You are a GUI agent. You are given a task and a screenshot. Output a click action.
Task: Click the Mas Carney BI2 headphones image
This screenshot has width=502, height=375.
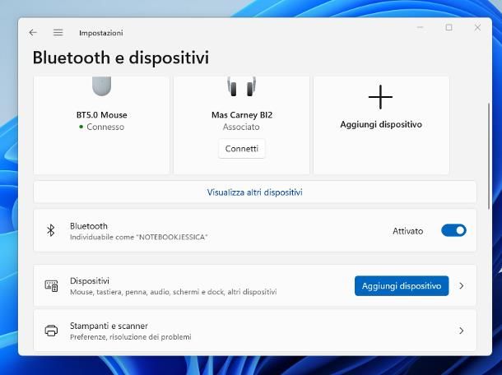242,86
